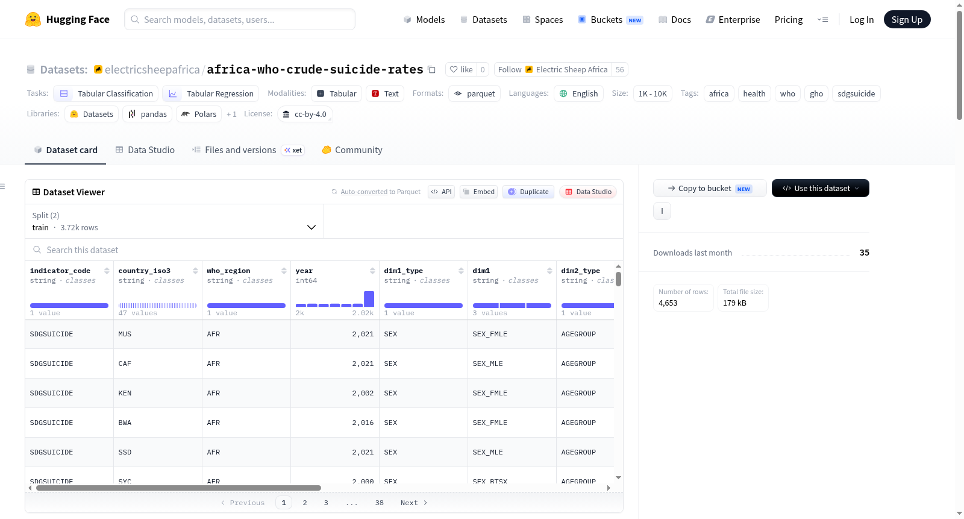Screen dimensions: 964x519
Task: Click the Hugging Face logo icon
Action: [33, 19]
